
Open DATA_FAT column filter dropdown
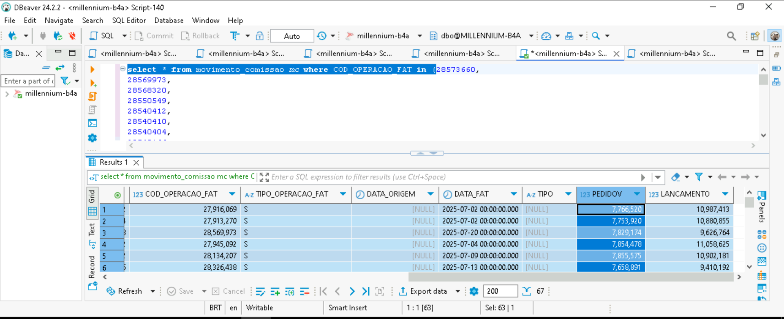[x=514, y=194]
